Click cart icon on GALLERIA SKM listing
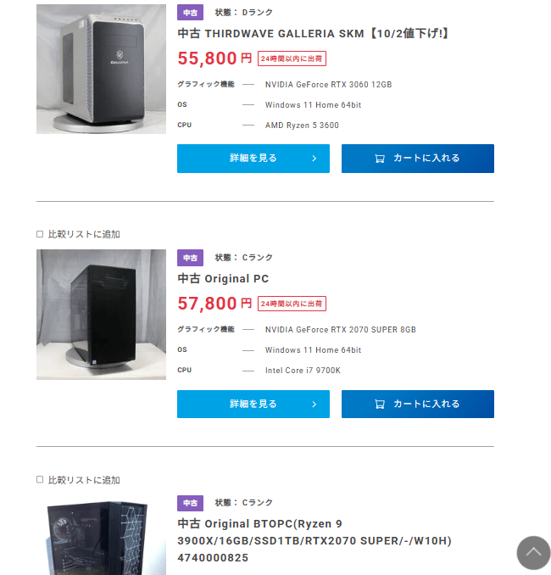 pyautogui.click(x=380, y=159)
